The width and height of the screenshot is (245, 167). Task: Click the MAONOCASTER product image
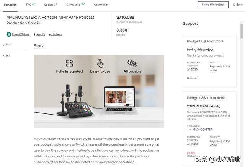(99, 91)
